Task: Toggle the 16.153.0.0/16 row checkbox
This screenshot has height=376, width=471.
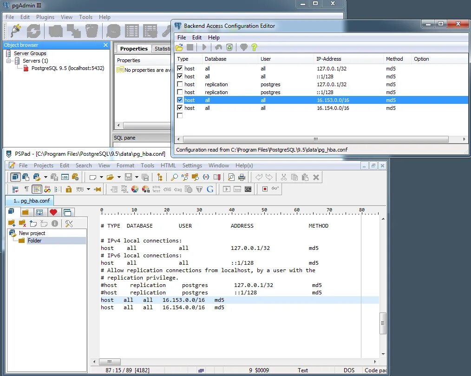Action: tap(180, 100)
